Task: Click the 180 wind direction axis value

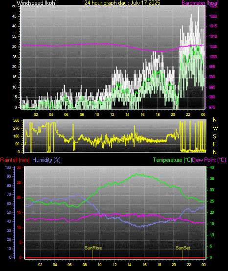Action: pos(16,136)
